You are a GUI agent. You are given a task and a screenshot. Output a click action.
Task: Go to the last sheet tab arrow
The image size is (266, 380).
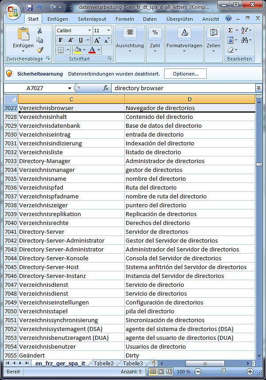tap(27, 363)
